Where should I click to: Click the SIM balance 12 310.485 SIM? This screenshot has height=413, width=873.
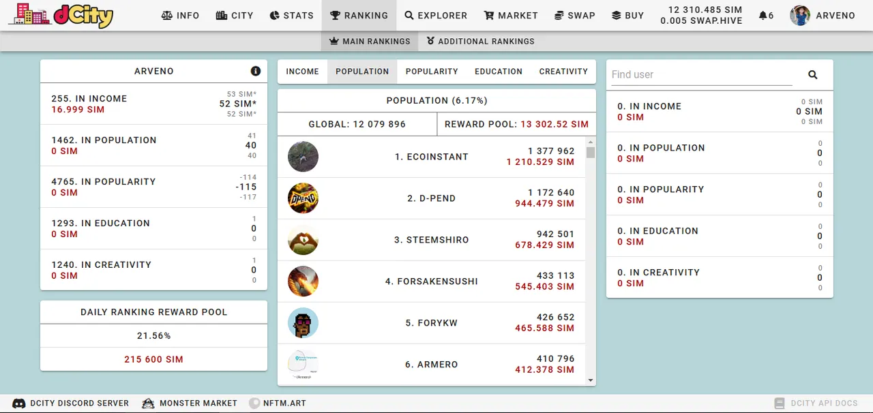point(705,10)
